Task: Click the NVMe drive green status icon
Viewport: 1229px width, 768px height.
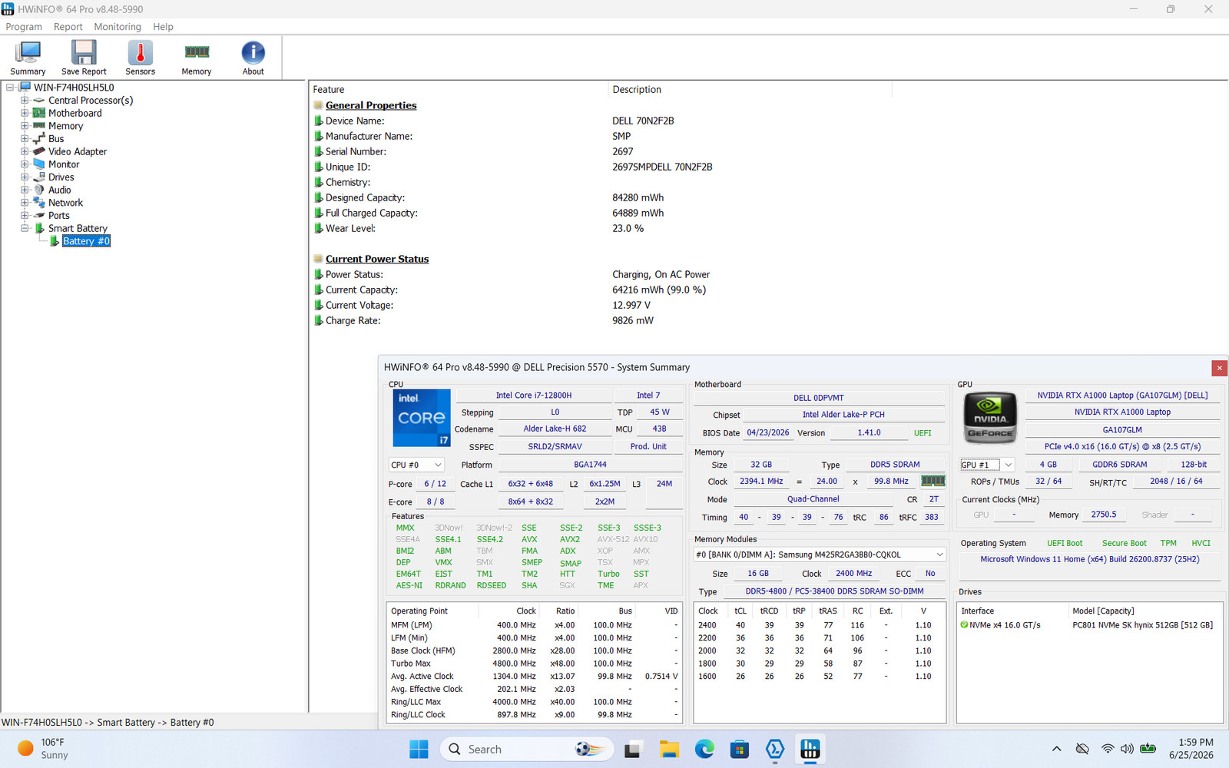Action: pyautogui.click(x=964, y=625)
